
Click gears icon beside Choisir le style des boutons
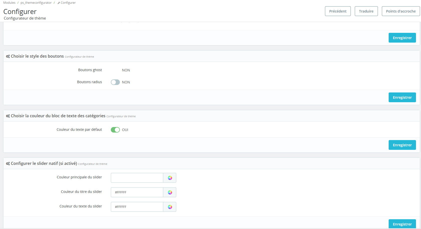(x=8, y=56)
